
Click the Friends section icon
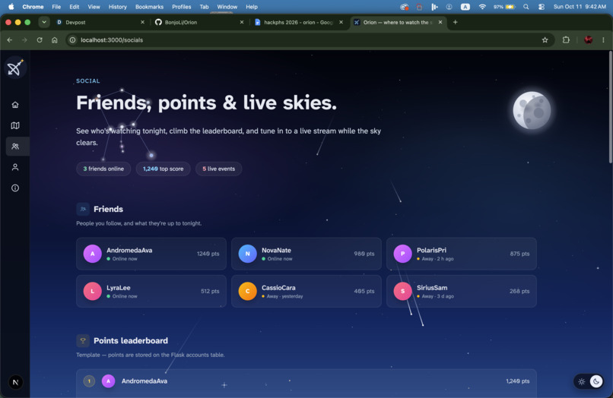click(x=83, y=209)
